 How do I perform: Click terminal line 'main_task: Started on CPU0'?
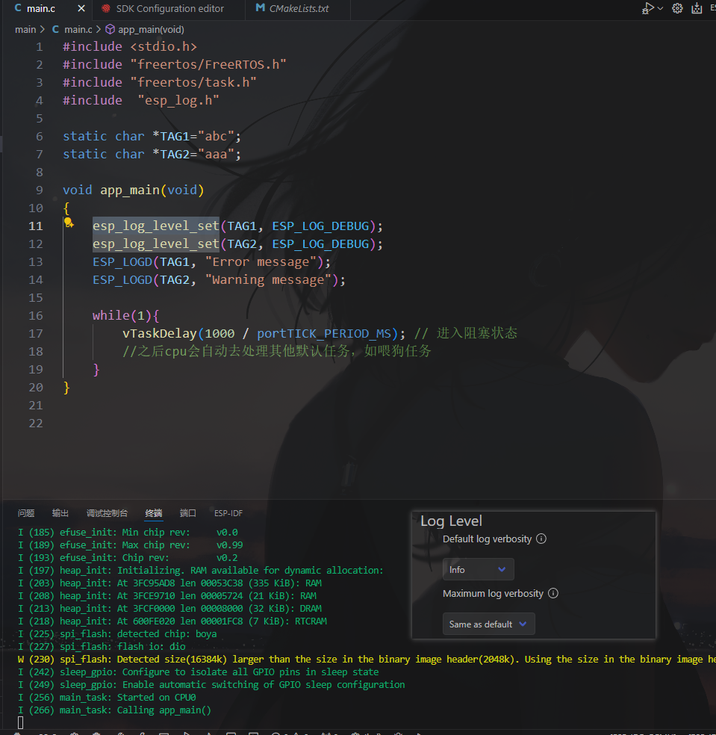(107, 698)
